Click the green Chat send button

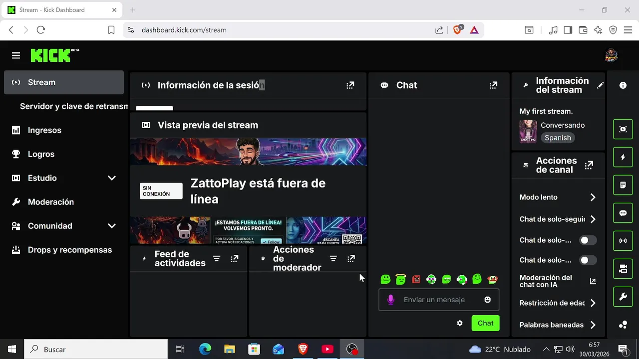tap(485, 323)
